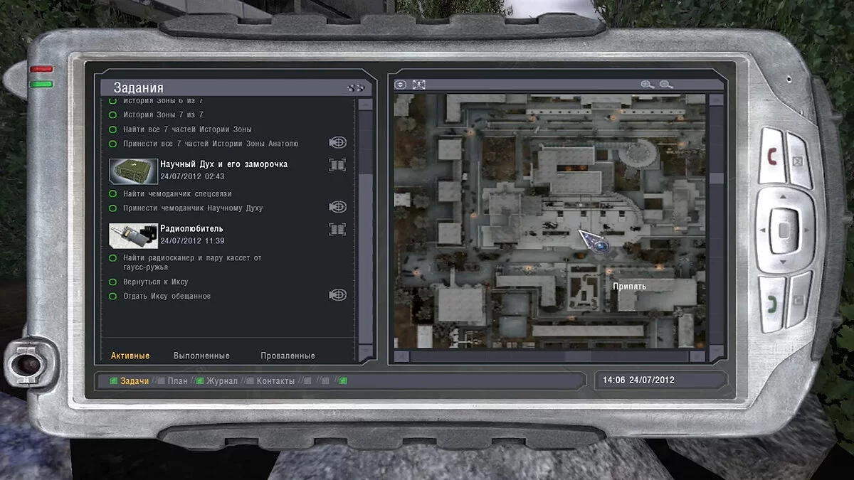Click the green phone button on the PDA

point(771,304)
